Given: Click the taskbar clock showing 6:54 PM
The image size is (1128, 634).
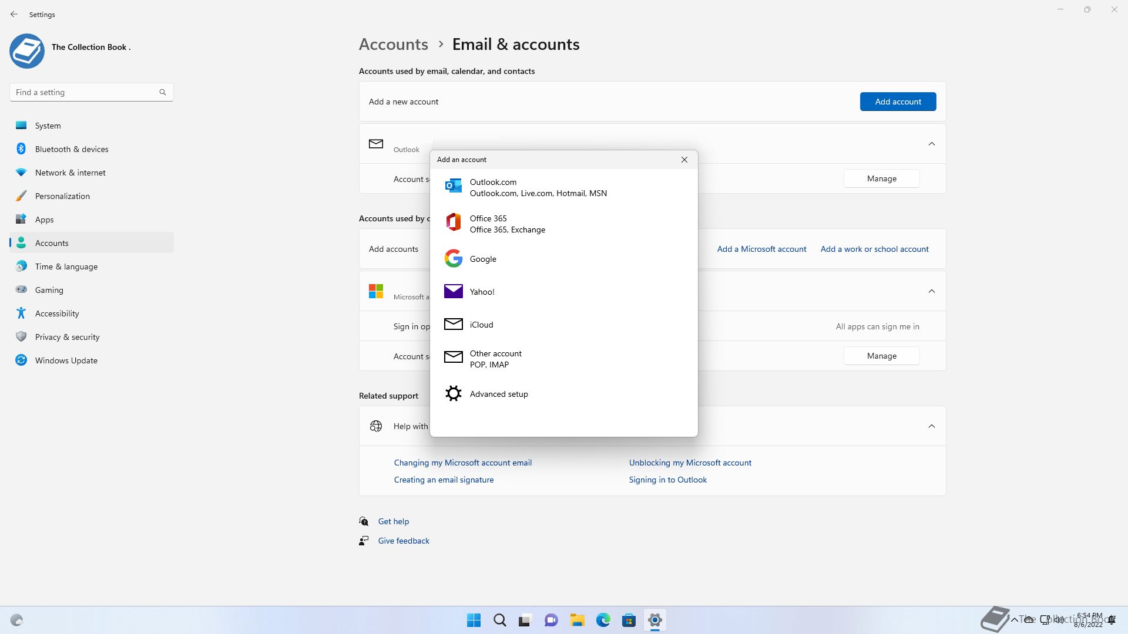Looking at the screenshot, I should tap(1089, 620).
